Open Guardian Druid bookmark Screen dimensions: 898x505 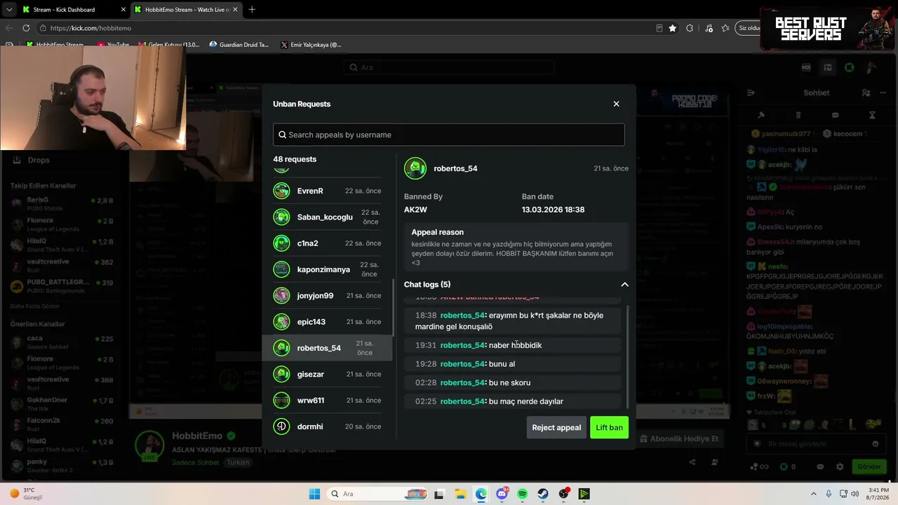tap(239, 45)
